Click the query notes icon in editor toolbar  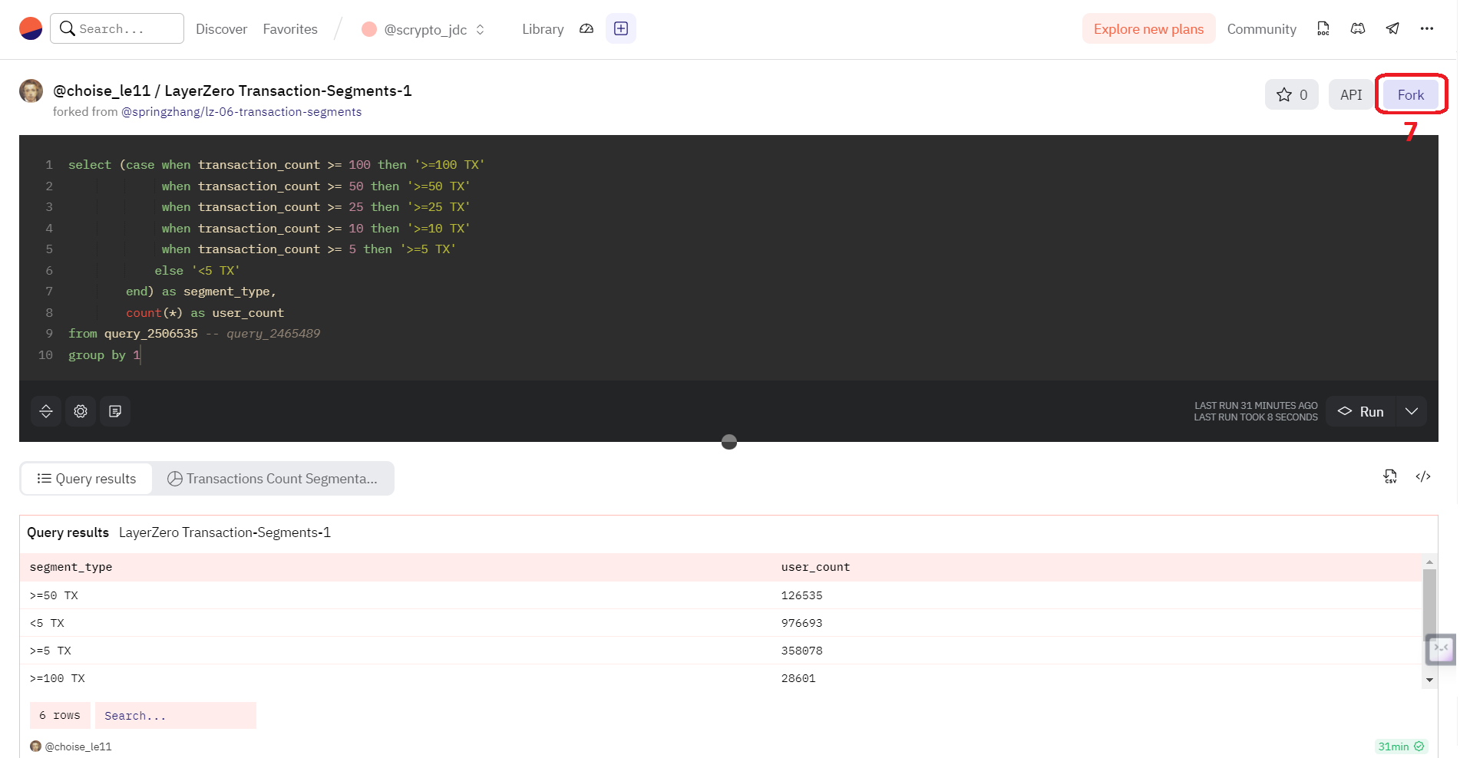[115, 411]
